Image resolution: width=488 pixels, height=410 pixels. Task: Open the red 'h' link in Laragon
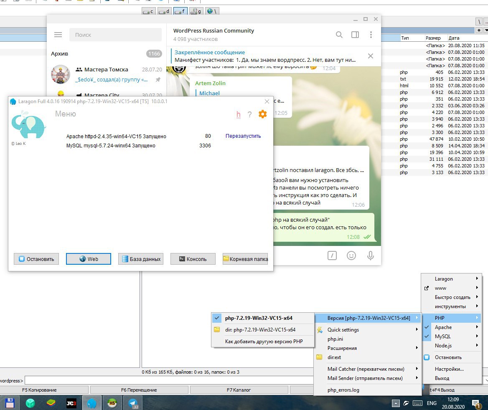pos(239,114)
